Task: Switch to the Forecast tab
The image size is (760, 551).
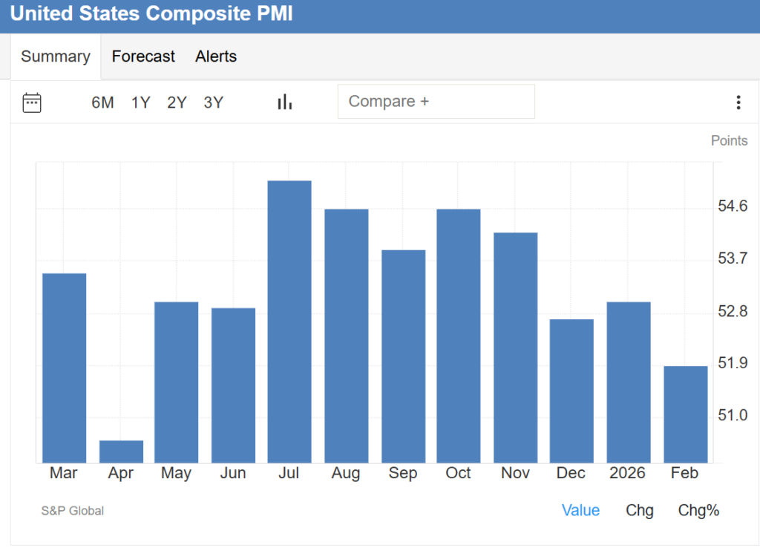Action: [143, 56]
